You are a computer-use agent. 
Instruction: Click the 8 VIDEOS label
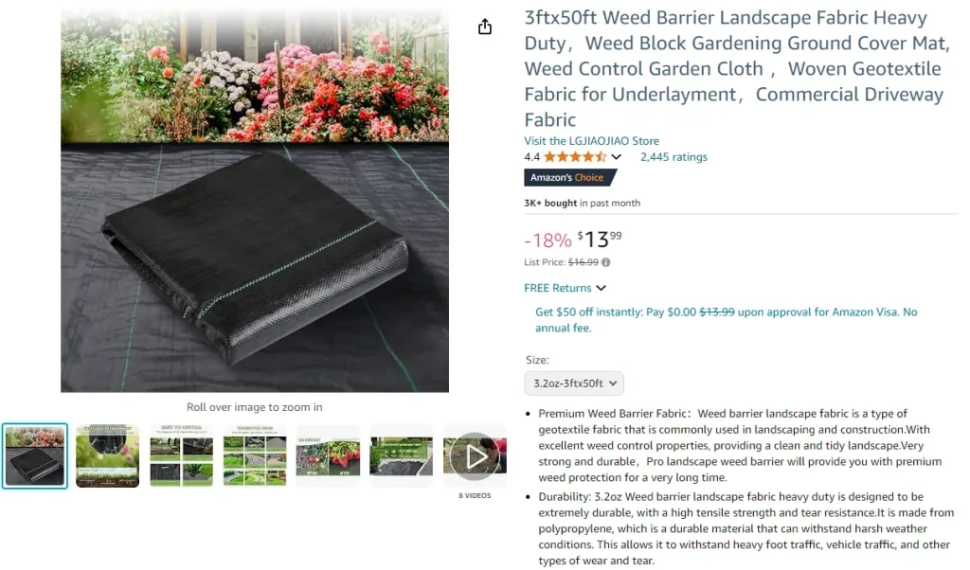point(476,496)
